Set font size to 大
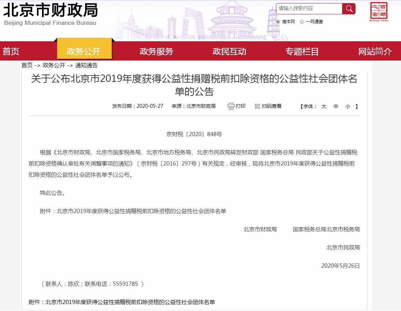The image size is (401, 311). pos(324,106)
